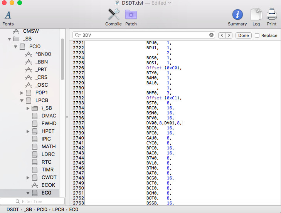Print the DSDT document
This screenshot has width=281, height=213.
272,18
